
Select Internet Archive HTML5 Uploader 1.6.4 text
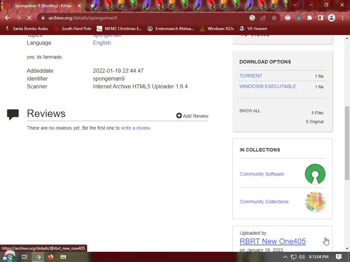coord(140,86)
